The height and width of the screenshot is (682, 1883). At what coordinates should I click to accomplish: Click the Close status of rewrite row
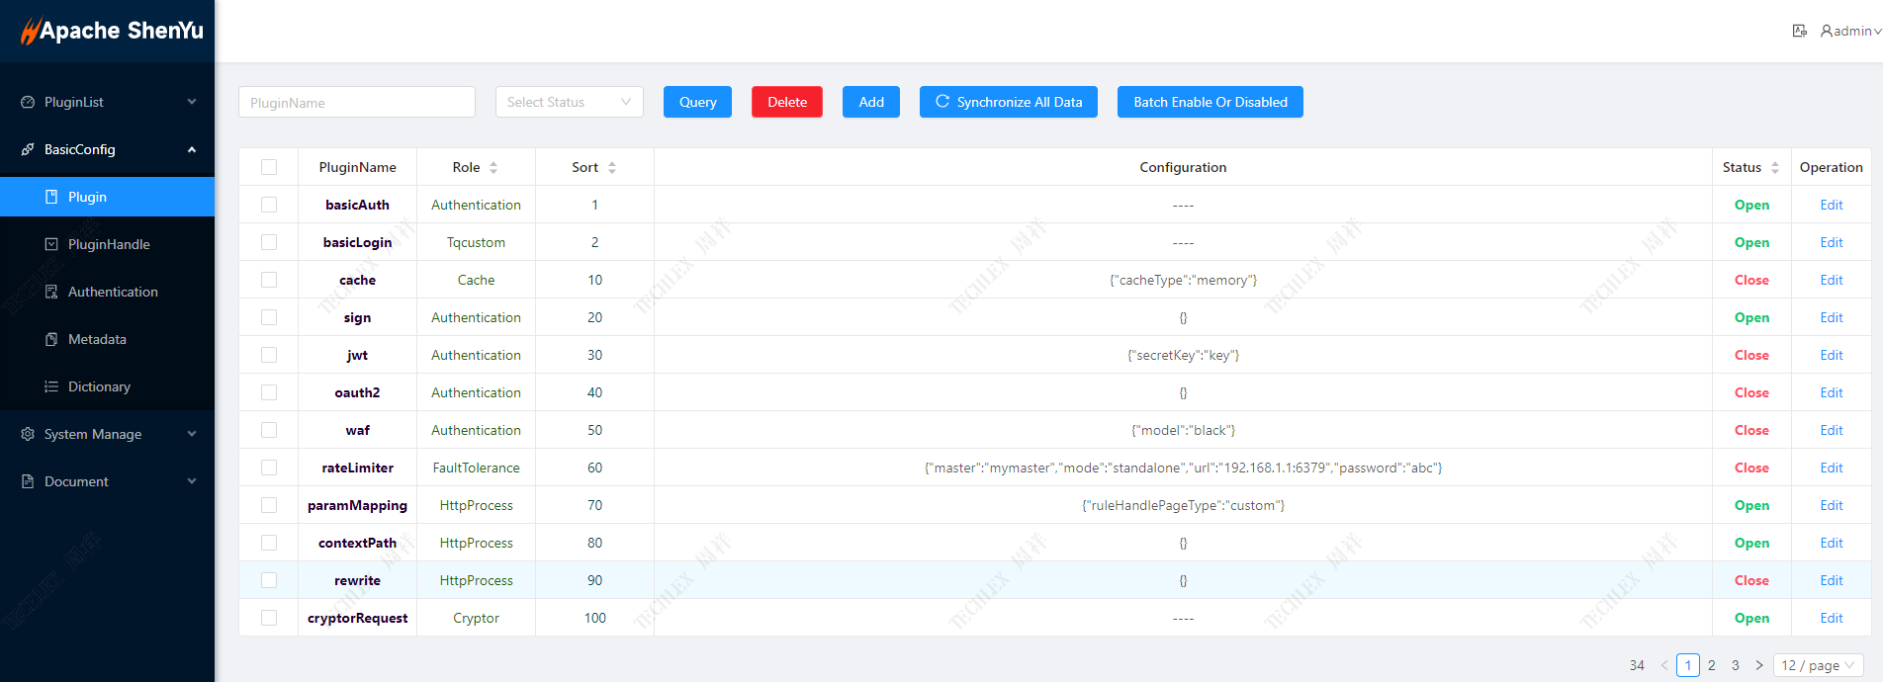1751,580
